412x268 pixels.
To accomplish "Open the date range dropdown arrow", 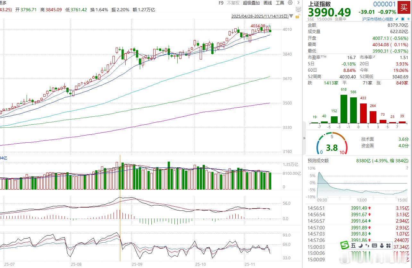I will click(x=291, y=16).
